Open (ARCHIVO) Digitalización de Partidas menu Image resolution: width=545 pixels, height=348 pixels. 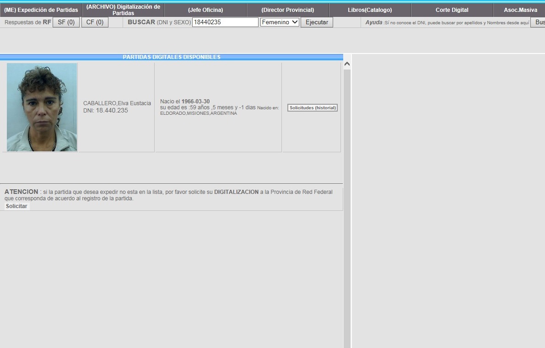coord(123,10)
